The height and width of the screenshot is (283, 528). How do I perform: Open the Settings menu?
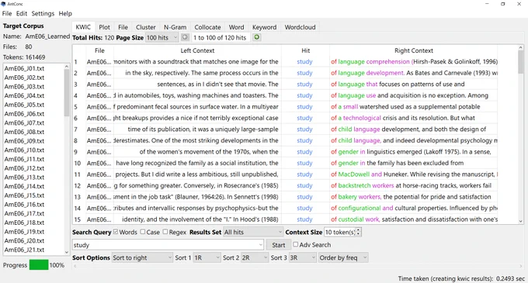(43, 13)
